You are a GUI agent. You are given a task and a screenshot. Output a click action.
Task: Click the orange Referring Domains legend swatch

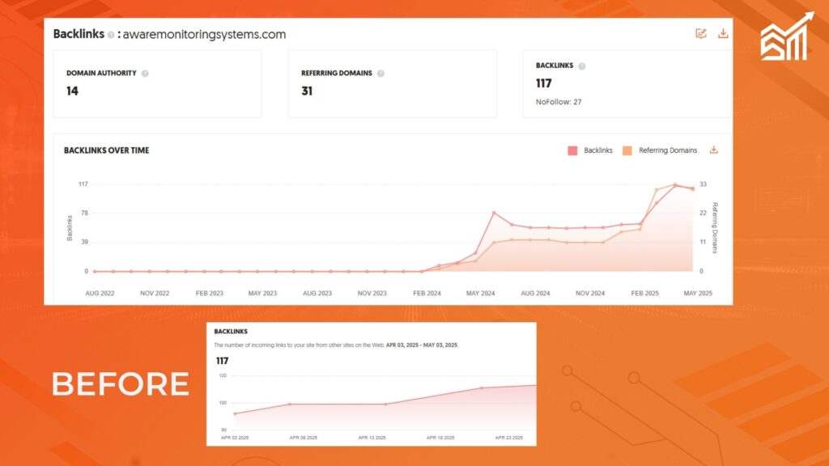(627, 150)
